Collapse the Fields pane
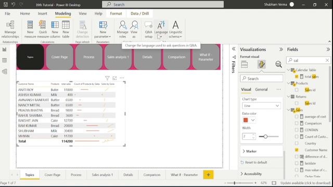The width and height of the screenshot is (333, 187). point(328,49)
